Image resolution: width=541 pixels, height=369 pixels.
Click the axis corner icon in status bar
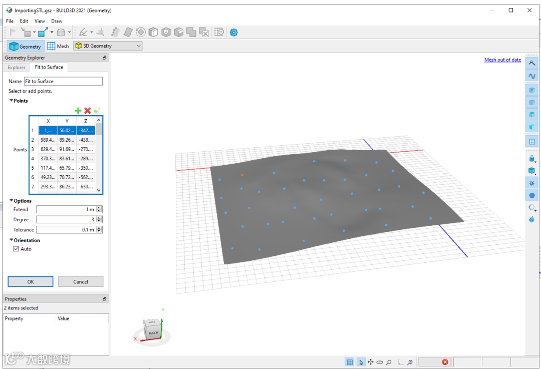click(x=401, y=362)
